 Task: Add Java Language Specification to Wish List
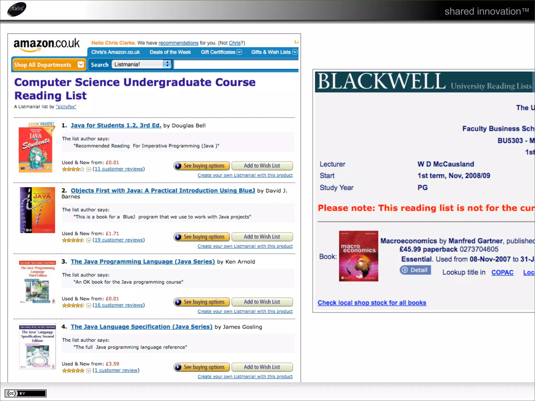(262, 367)
